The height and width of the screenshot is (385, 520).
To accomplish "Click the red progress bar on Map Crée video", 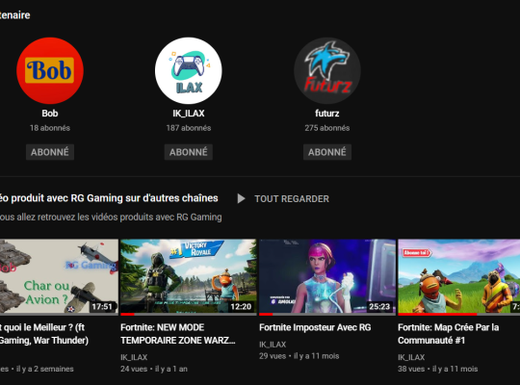I will coord(437,314).
